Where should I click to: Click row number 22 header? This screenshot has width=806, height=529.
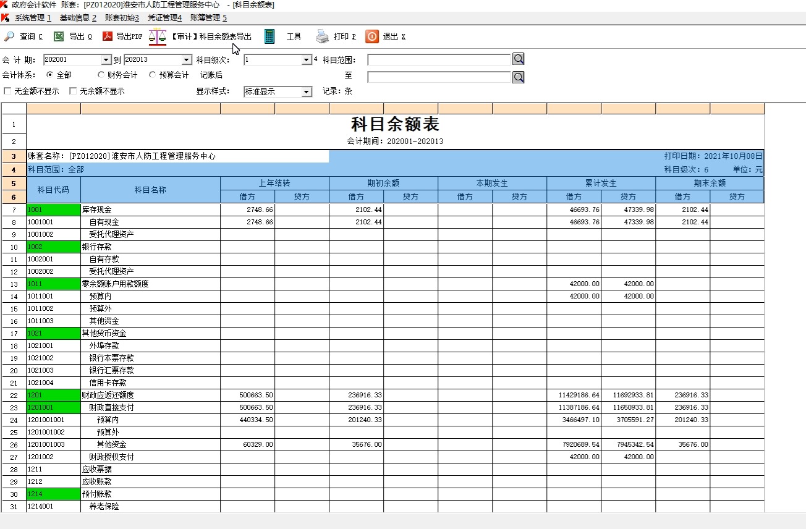click(14, 395)
